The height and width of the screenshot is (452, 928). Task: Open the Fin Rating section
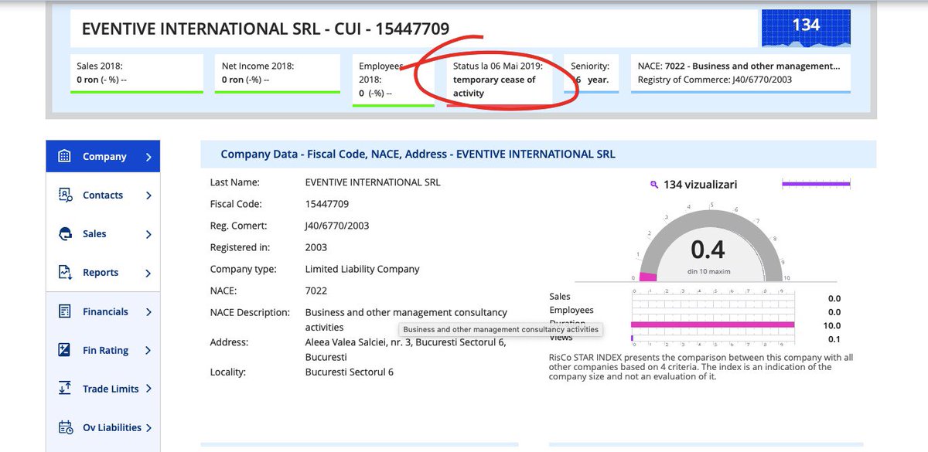[x=103, y=350]
